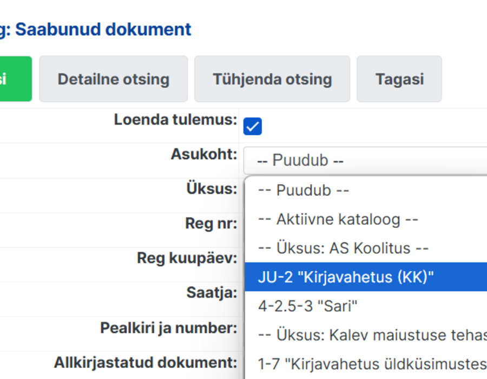Screen dimensions: 487x379
Task: Choose '-- Aktiivne kataloog --' option
Action: [366, 219]
